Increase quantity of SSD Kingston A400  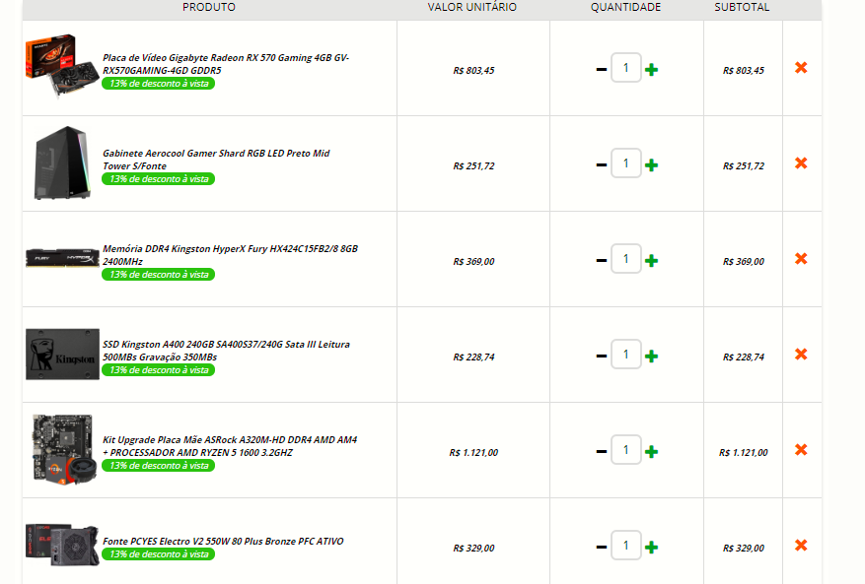pyautogui.click(x=652, y=356)
